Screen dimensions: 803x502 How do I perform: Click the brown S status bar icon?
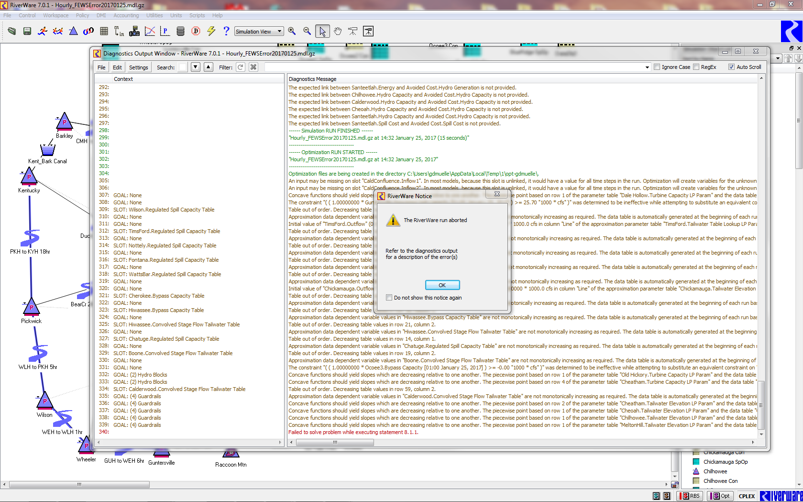pyautogui.click(x=667, y=496)
